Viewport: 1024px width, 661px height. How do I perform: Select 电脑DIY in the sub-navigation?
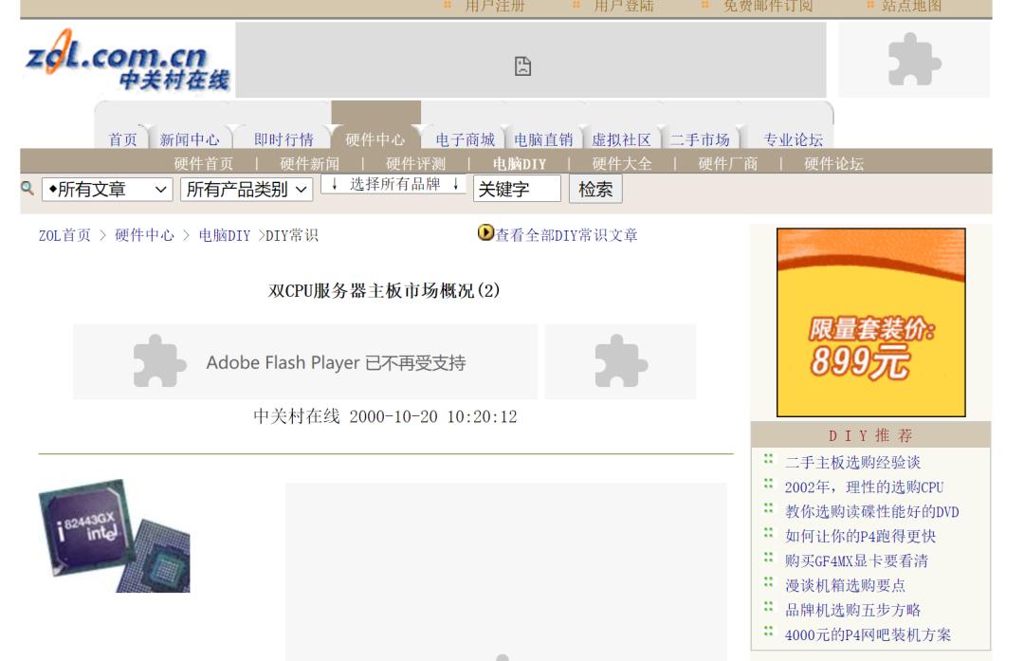click(x=520, y=164)
